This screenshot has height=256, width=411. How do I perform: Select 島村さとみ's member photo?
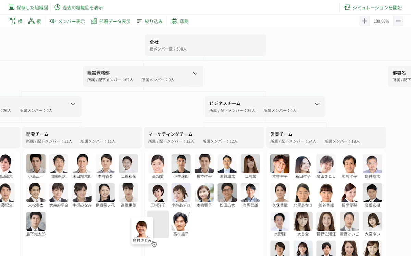tap(142, 228)
